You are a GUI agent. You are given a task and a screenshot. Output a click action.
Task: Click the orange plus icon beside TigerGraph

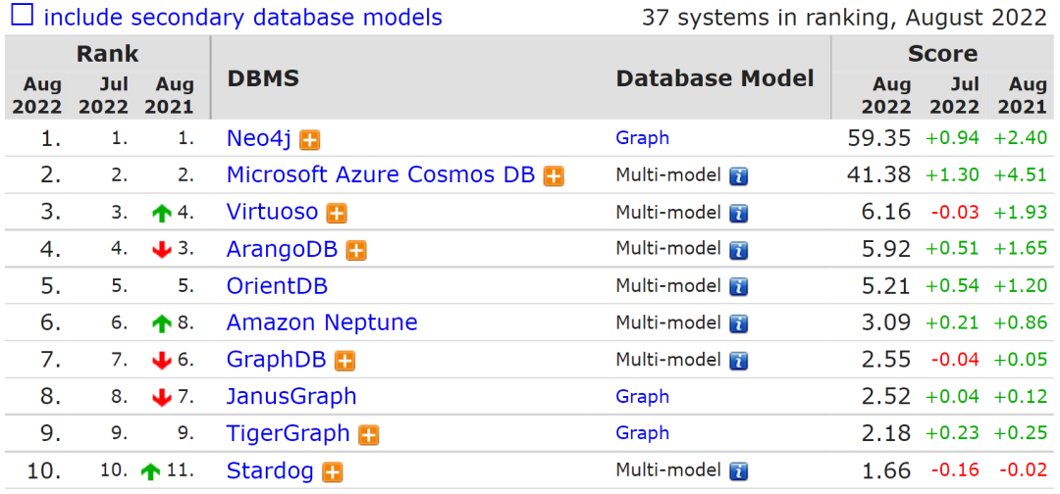click(x=369, y=434)
